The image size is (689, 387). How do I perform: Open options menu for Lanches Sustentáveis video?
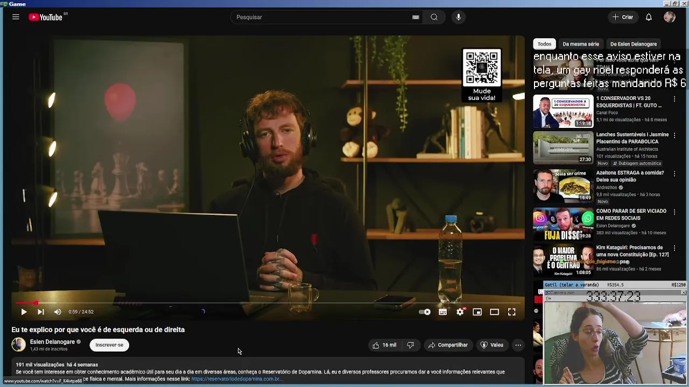pyautogui.click(x=674, y=135)
